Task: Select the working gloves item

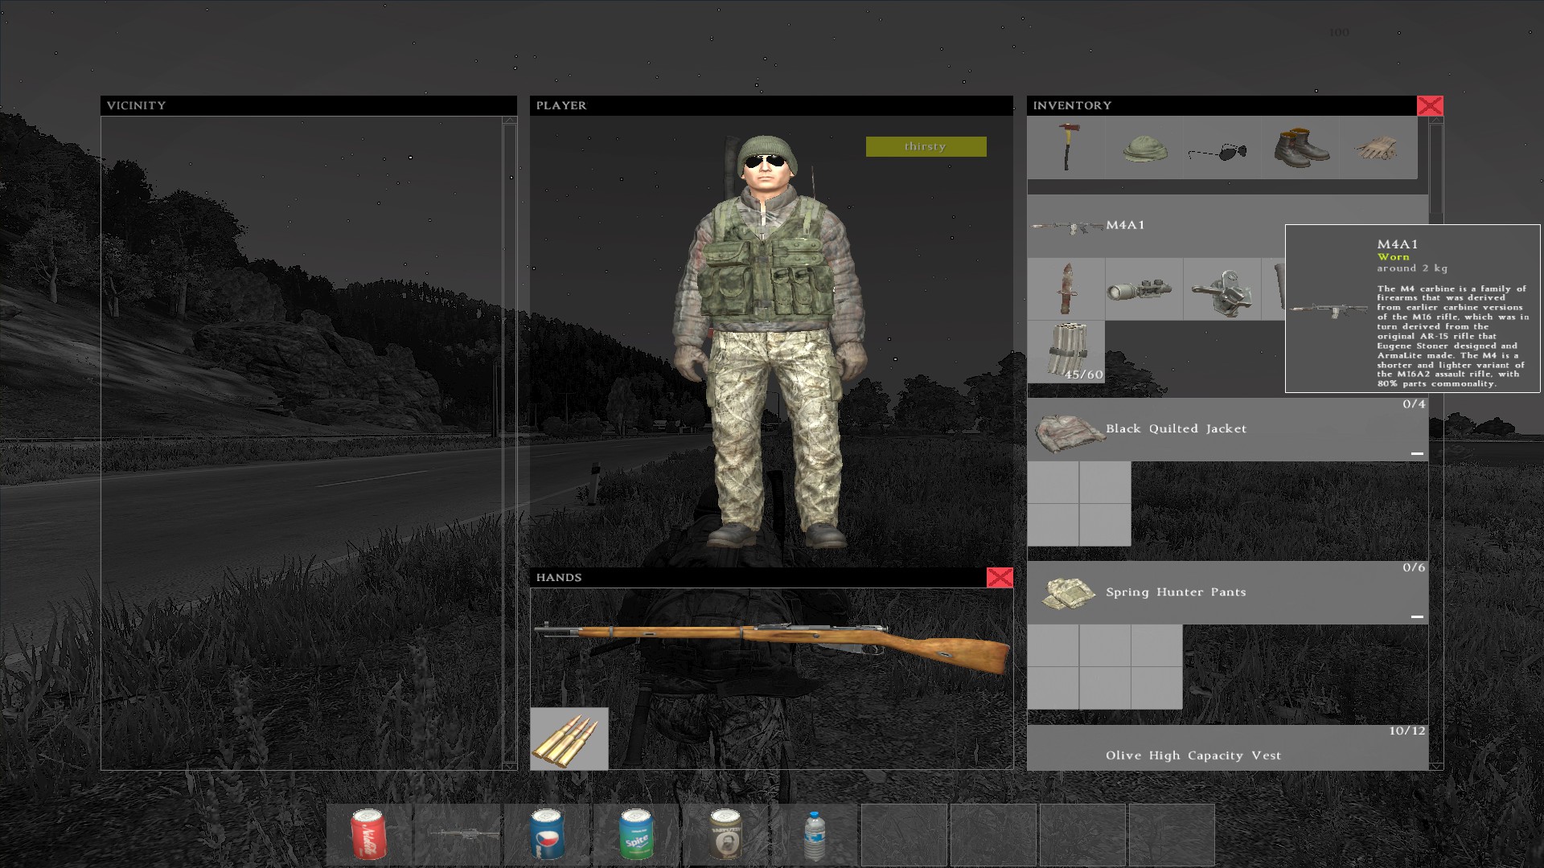Action: click(x=1377, y=148)
